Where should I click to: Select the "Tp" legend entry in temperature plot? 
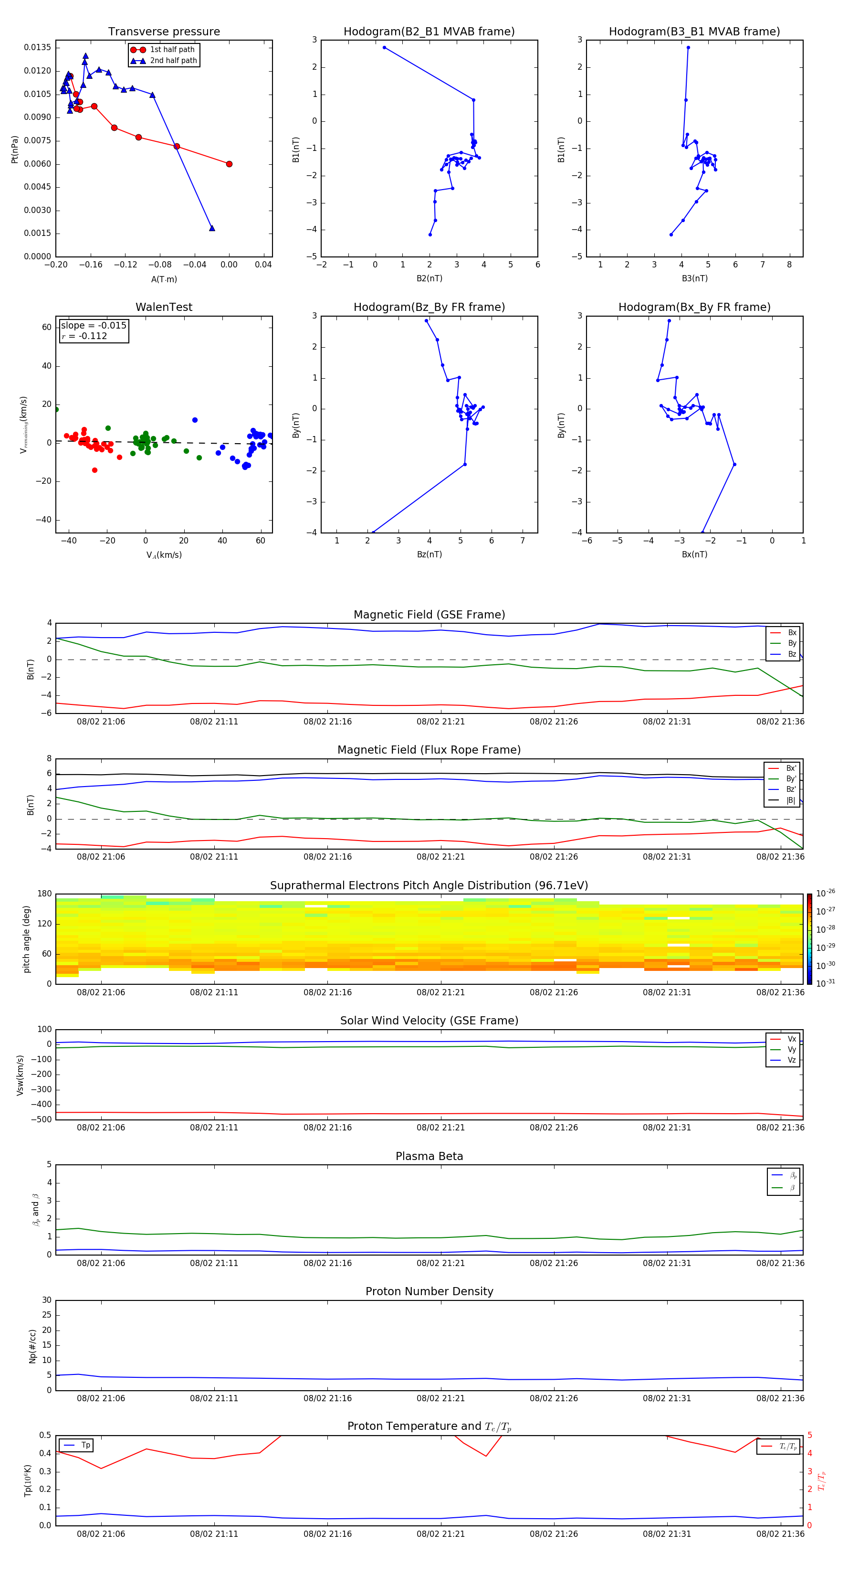pos(76,1445)
